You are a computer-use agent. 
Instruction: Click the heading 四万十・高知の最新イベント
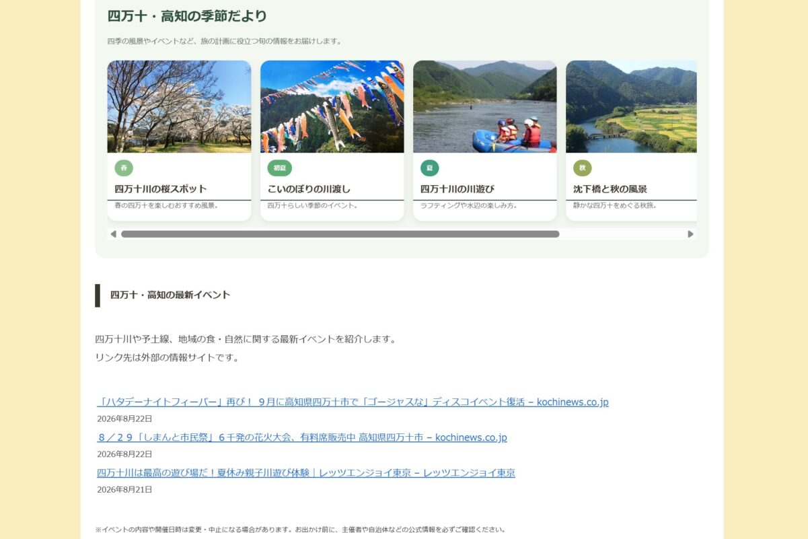coord(170,295)
